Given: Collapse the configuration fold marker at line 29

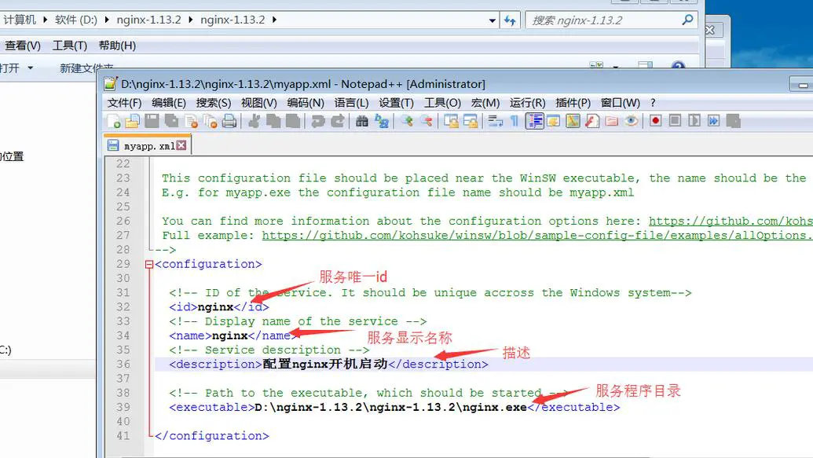Looking at the screenshot, I should click(149, 265).
